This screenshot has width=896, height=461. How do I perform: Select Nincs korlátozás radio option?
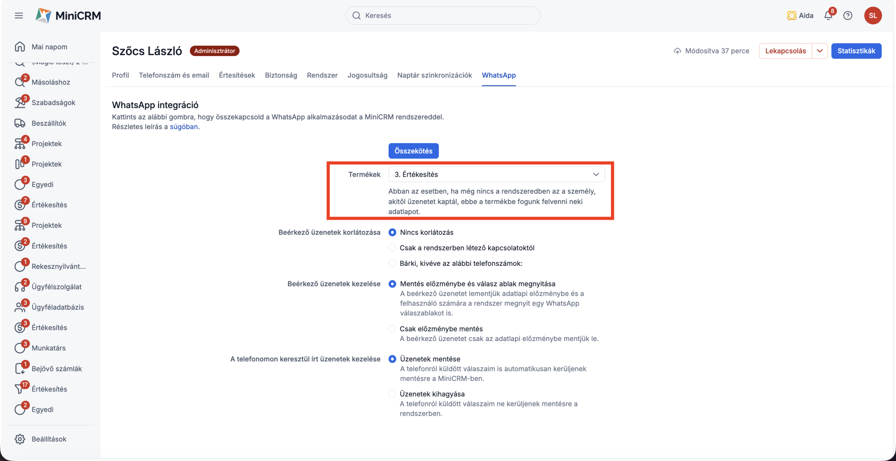click(x=392, y=232)
